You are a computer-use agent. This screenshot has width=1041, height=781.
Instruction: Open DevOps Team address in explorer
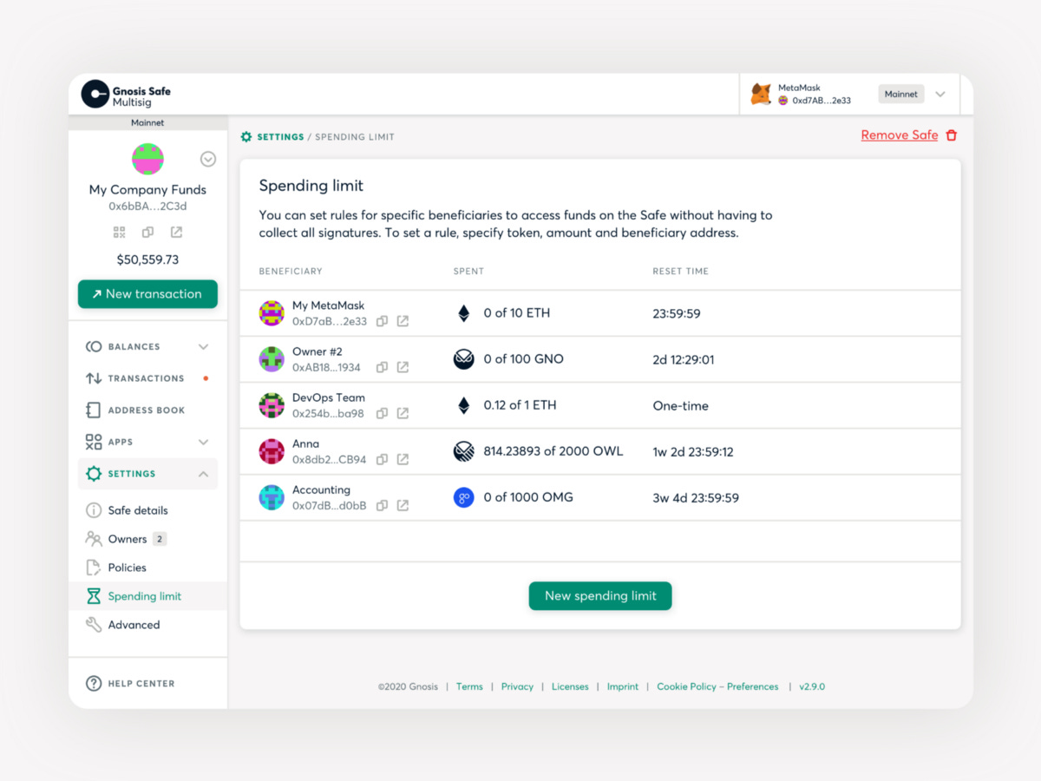[x=403, y=413]
